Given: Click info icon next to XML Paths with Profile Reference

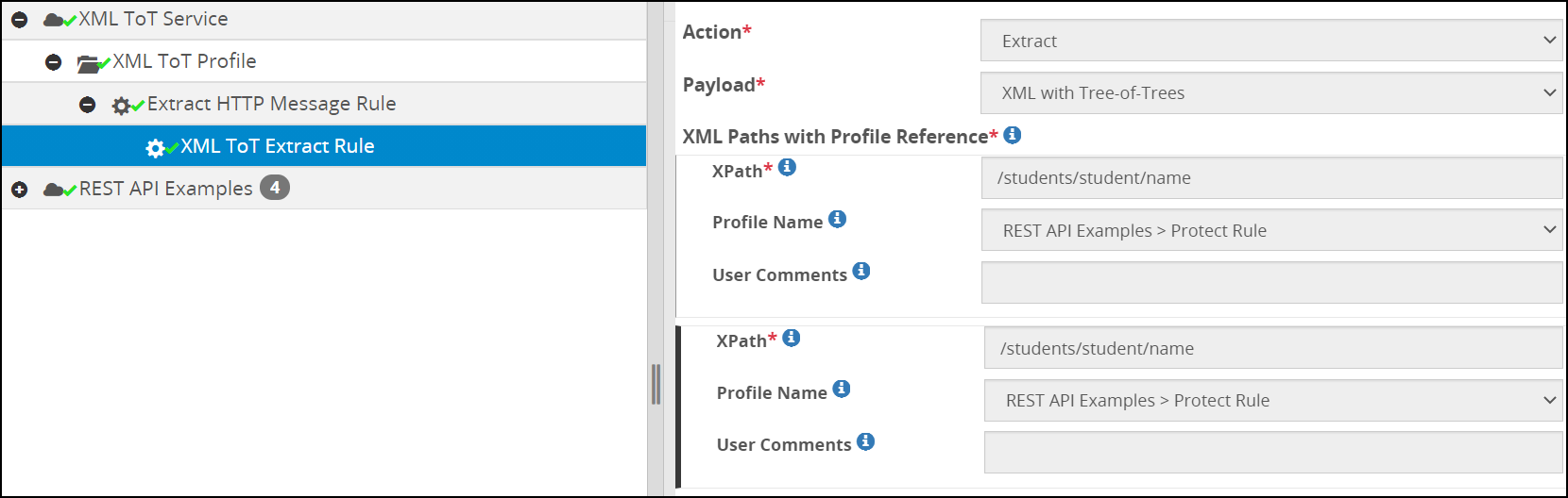Looking at the screenshot, I should (1012, 135).
